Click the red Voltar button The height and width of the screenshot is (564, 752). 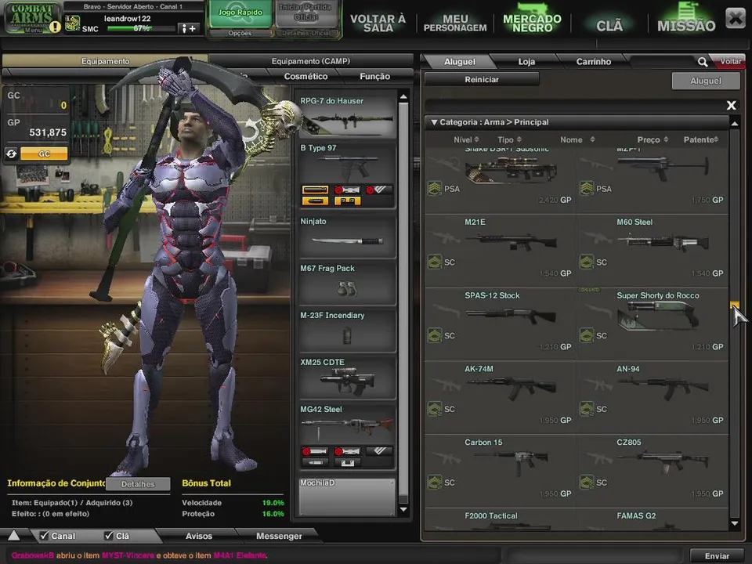(x=730, y=61)
